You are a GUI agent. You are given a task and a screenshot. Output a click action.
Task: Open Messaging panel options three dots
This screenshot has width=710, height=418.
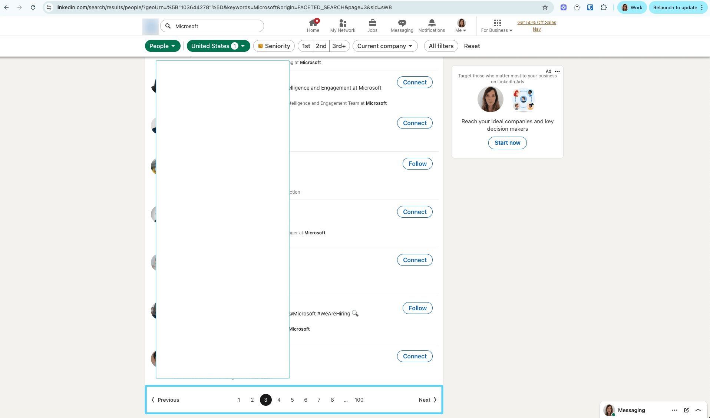(674, 410)
